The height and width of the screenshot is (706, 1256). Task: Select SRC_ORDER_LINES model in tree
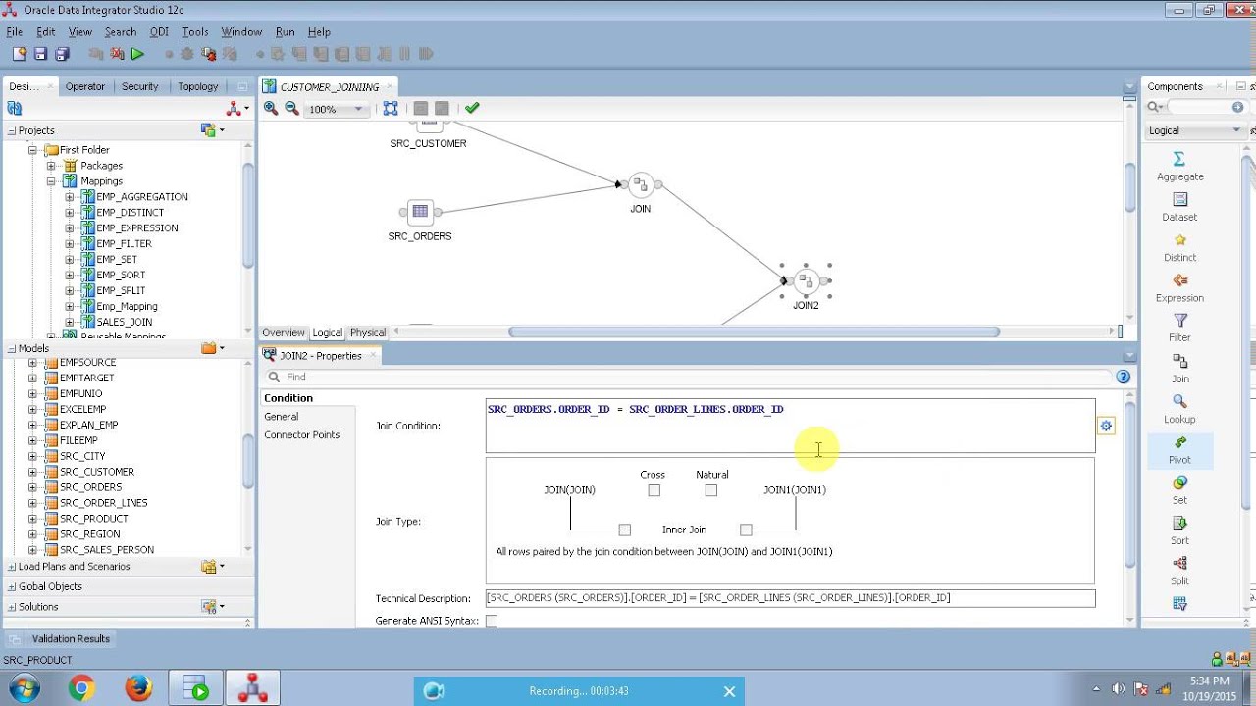pos(104,503)
